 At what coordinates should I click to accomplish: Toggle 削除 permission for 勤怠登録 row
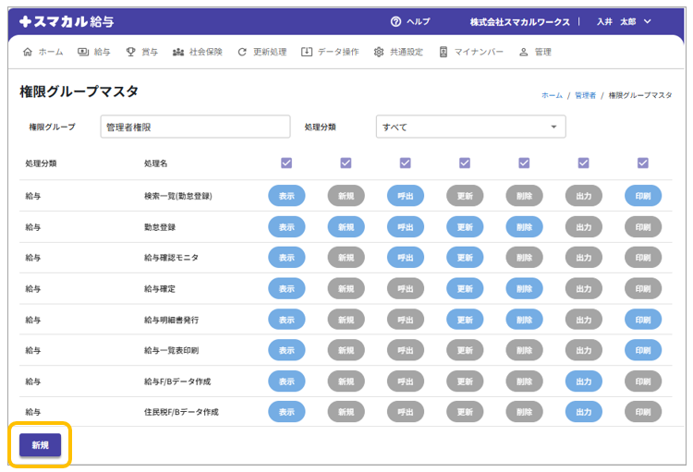(524, 226)
